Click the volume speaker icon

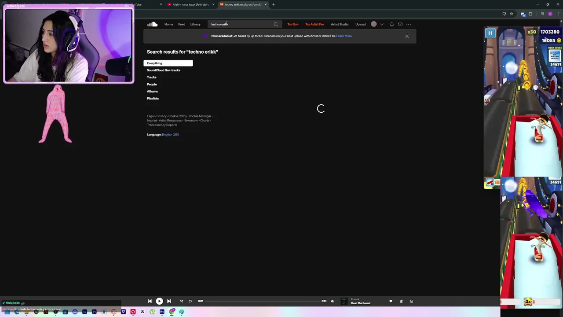point(333,301)
